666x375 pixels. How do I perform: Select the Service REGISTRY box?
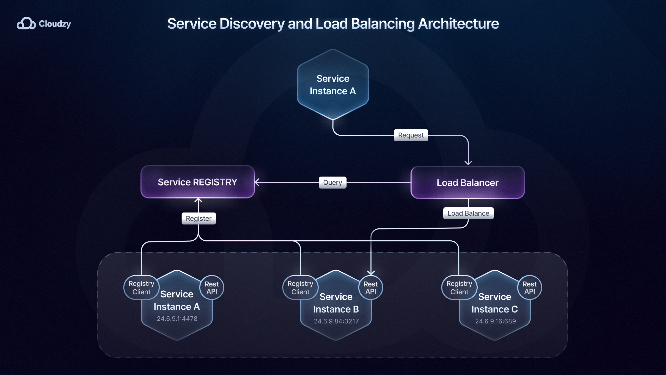[x=197, y=182]
